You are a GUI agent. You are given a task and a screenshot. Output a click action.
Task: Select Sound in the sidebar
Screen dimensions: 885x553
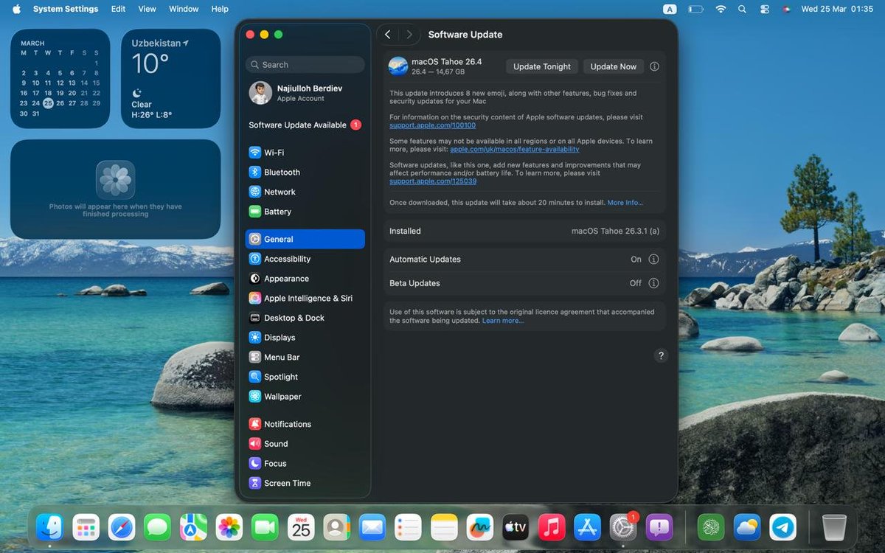coord(305,444)
